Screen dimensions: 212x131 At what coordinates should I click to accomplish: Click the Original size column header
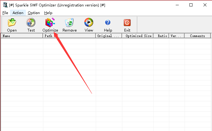tap(109, 36)
